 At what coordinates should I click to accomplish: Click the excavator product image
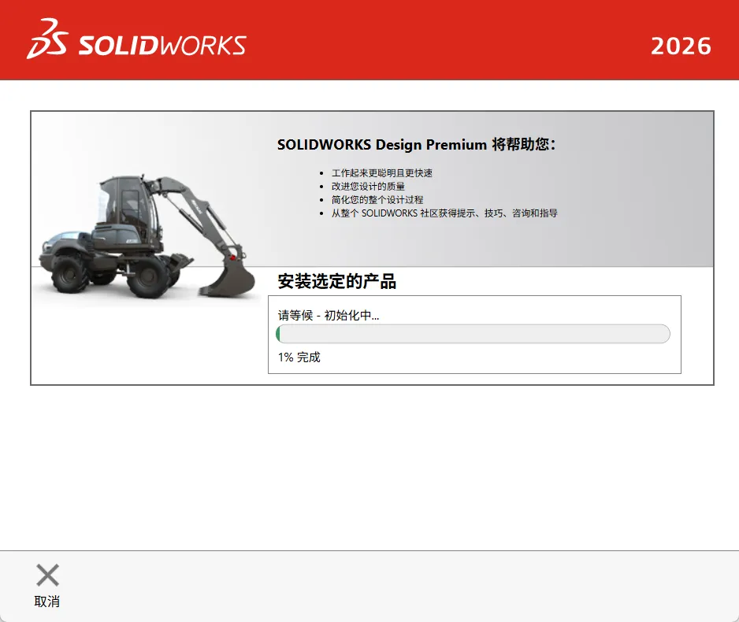point(147,236)
